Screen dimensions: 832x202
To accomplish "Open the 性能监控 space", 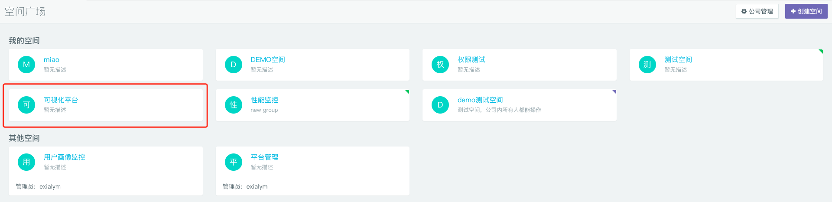I will point(264,100).
